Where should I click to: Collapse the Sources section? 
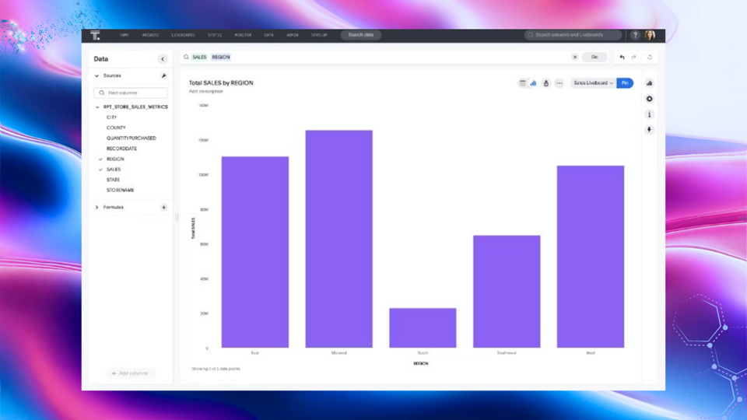coord(97,76)
